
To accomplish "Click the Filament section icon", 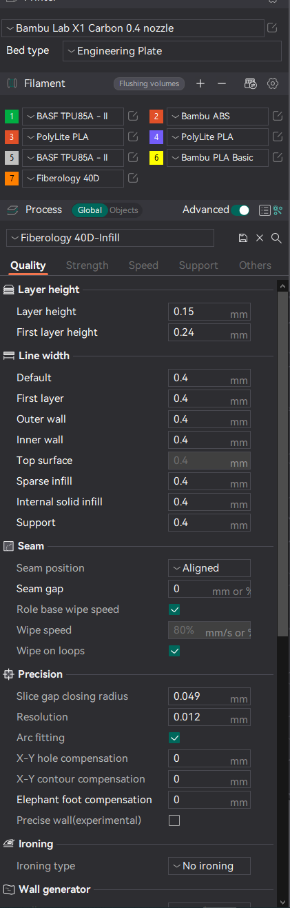I will point(12,83).
